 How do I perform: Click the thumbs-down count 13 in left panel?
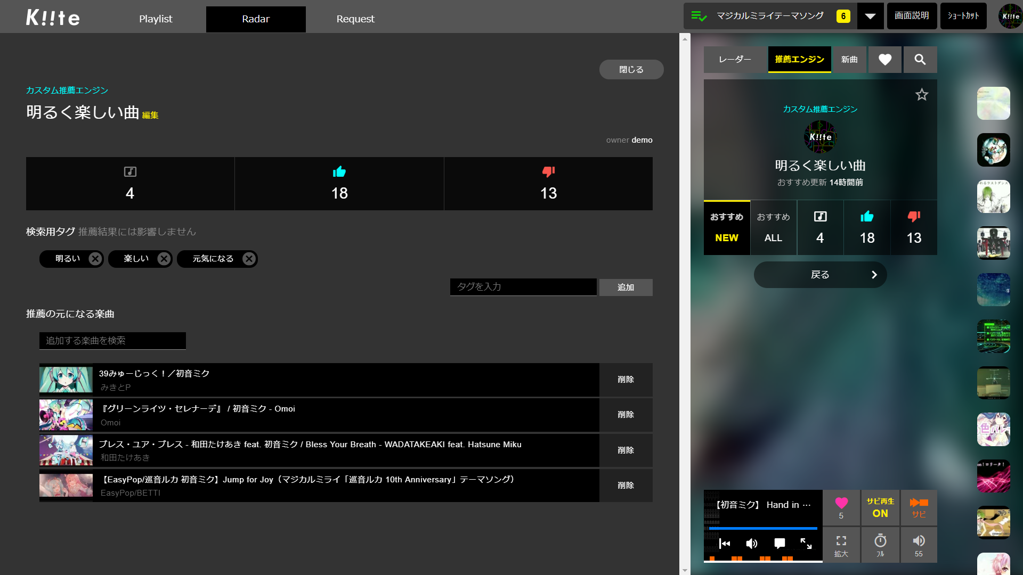click(548, 184)
